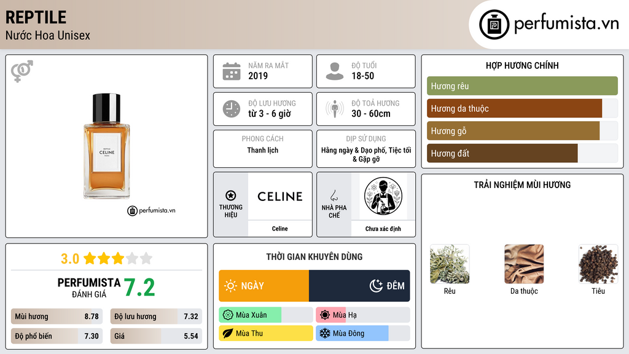This screenshot has height=354, width=629.
Task: Click the 30 - 60cm sillage value
Action: click(x=370, y=114)
